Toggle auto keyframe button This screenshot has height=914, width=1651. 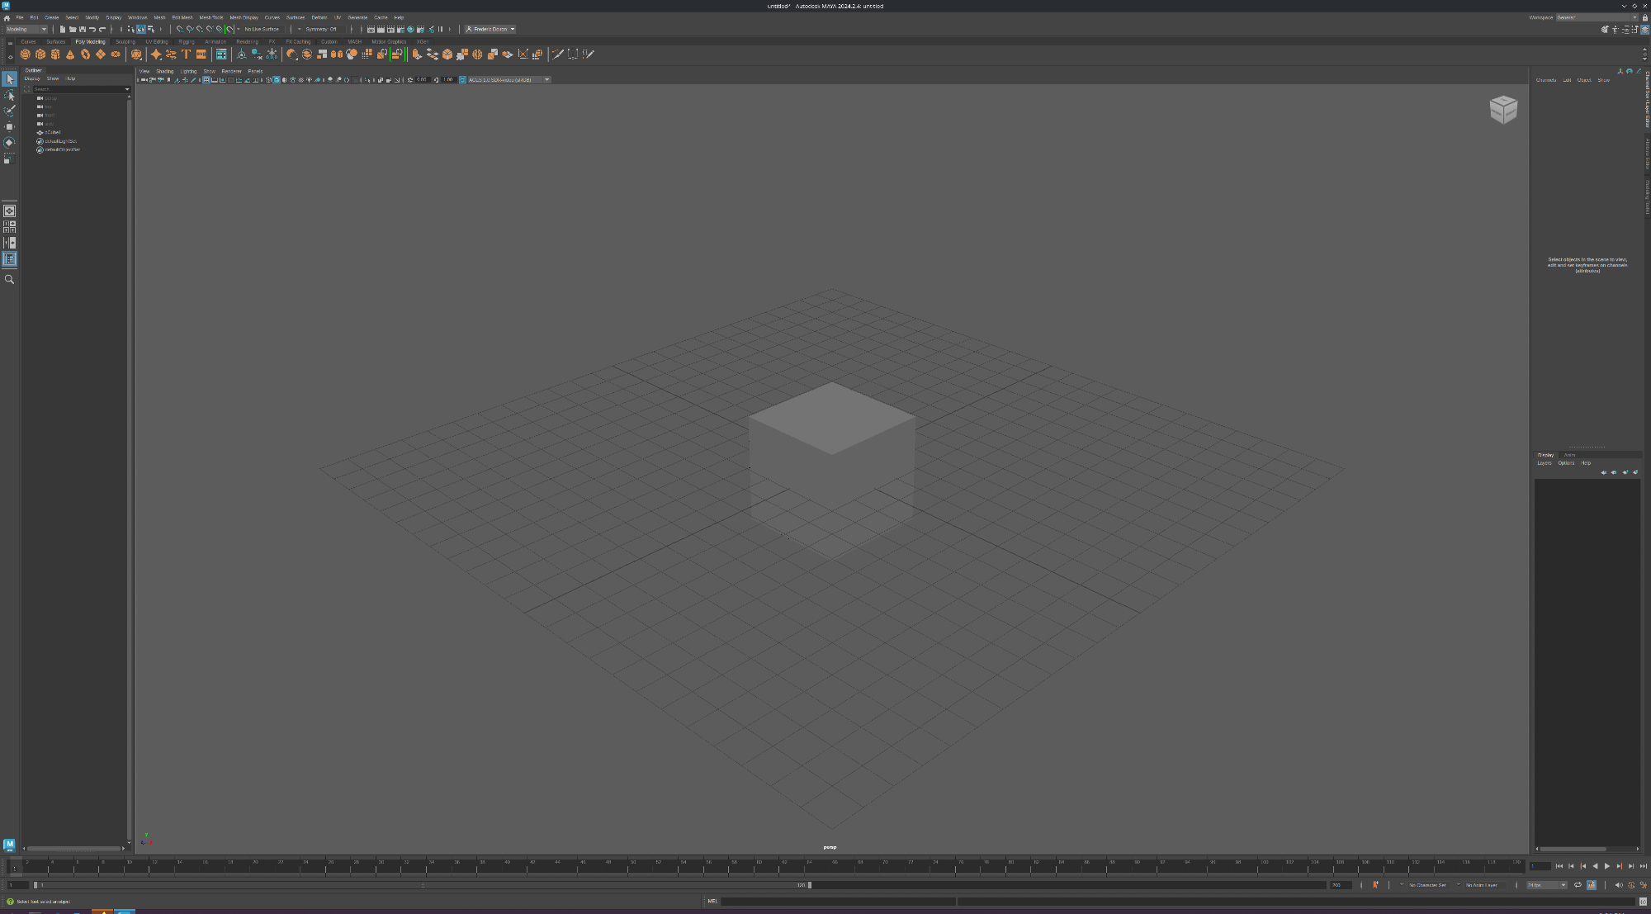click(x=1375, y=885)
